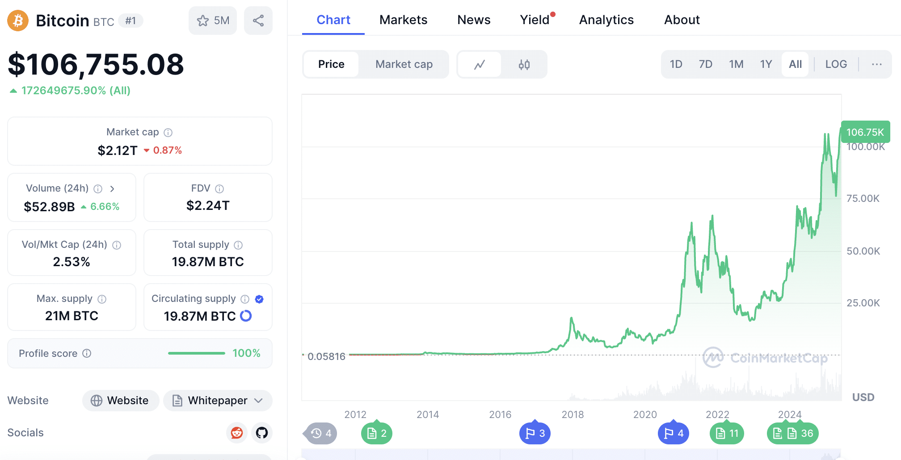This screenshot has height=460, width=901.
Task: Expand the Whitepaper dropdown
Action: pyautogui.click(x=218, y=401)
